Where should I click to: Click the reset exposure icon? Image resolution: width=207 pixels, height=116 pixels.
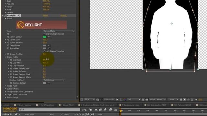click(196, 100)
